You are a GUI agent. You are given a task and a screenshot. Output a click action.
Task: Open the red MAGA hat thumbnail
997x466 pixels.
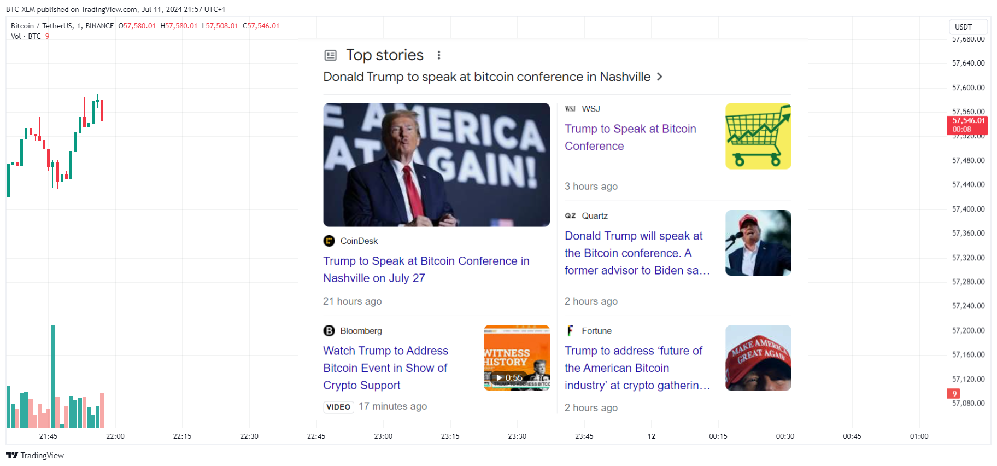758,358
